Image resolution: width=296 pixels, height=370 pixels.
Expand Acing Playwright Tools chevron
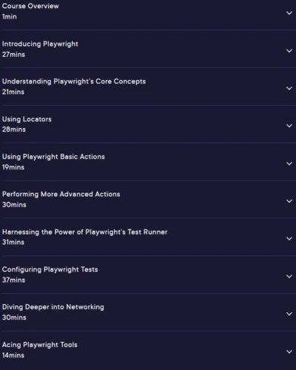(289, 351)
